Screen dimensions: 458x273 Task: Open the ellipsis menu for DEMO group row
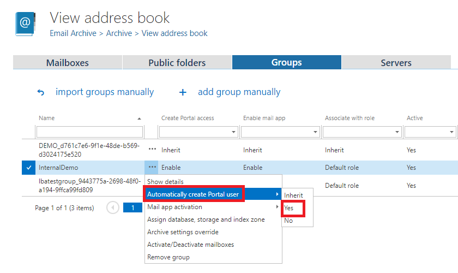coord(152,149)
